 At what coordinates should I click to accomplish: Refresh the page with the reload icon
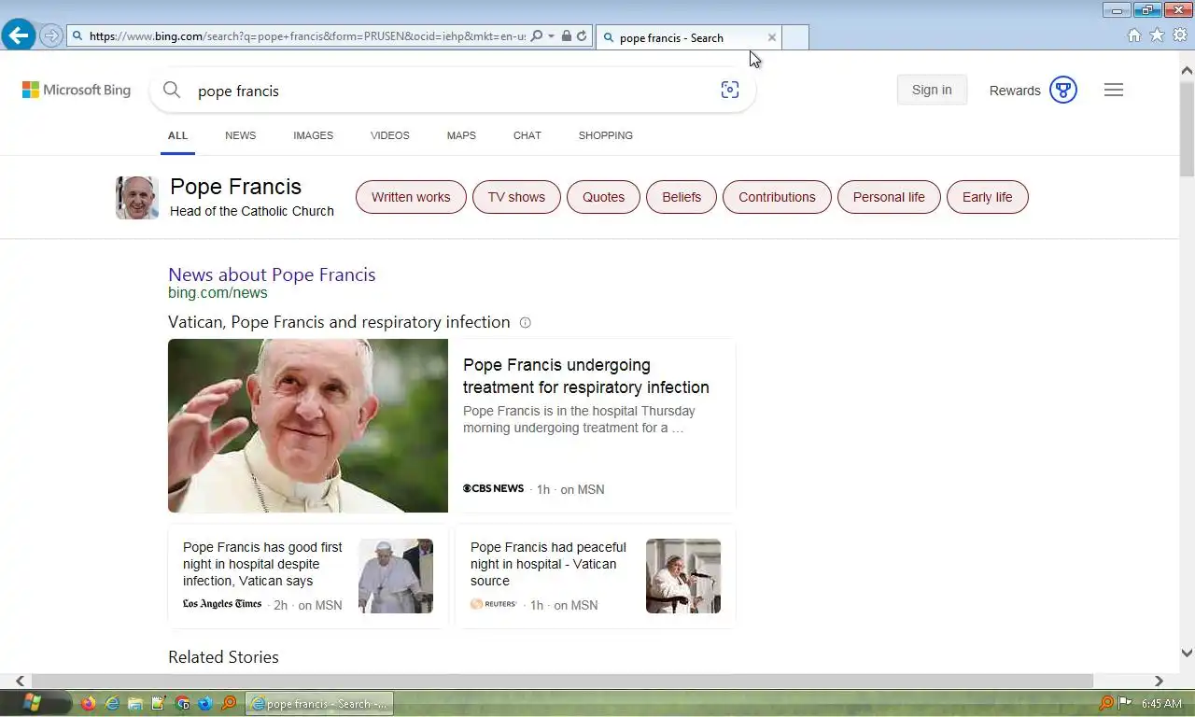click(582, 36)
